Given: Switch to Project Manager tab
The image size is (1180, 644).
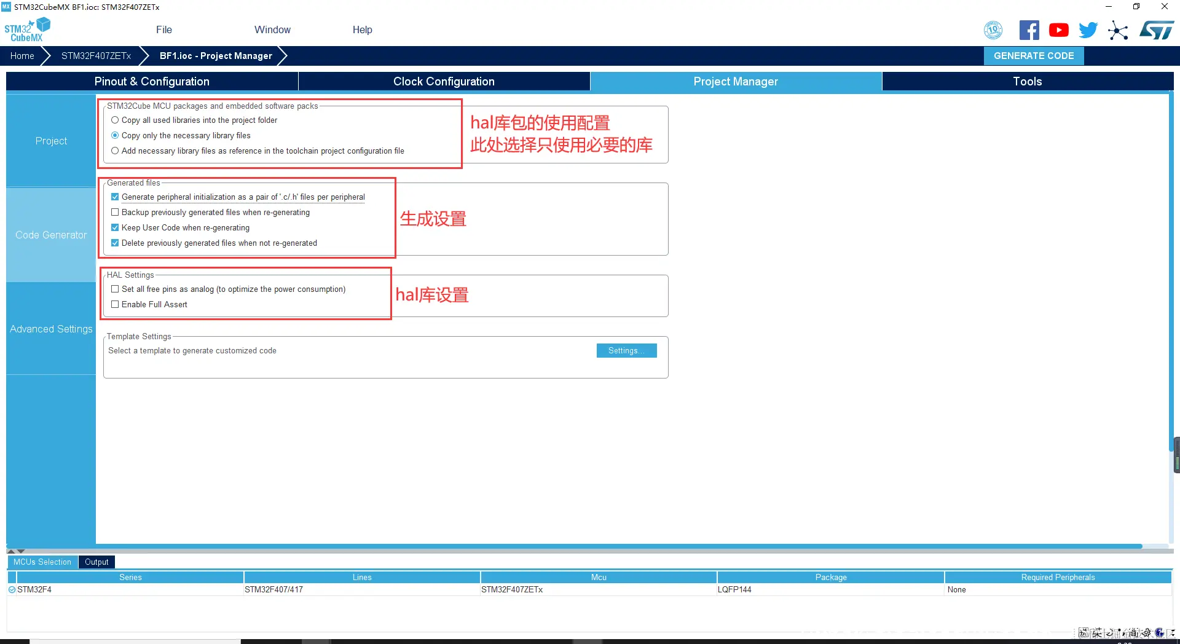Looking at the screenshot, I should coord(736,81).
